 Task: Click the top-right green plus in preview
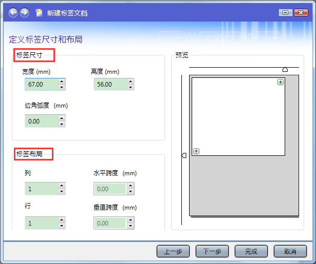281,82
